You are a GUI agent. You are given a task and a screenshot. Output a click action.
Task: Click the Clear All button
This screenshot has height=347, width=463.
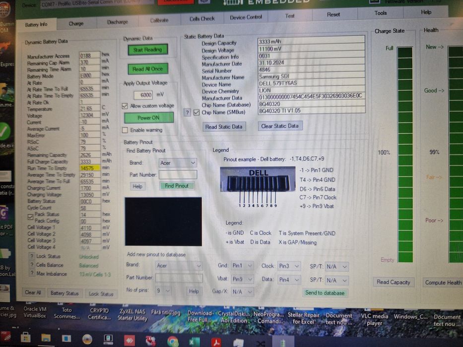[33, 292]
